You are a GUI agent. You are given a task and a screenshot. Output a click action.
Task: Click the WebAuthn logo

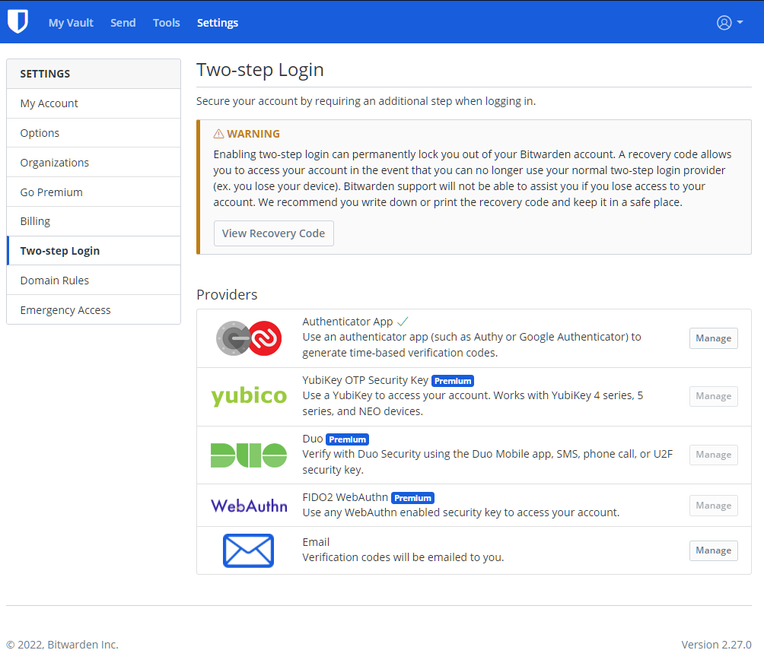[249, 506]
